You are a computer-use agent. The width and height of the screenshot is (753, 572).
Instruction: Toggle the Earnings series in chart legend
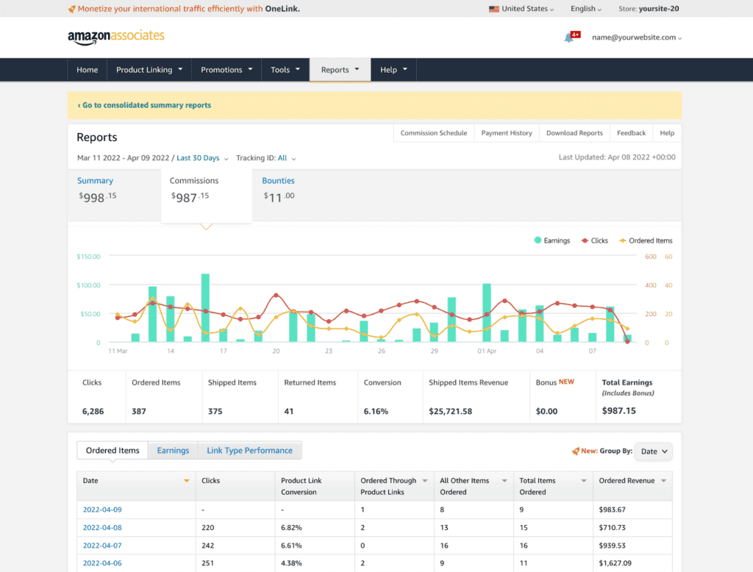point(552,240)
